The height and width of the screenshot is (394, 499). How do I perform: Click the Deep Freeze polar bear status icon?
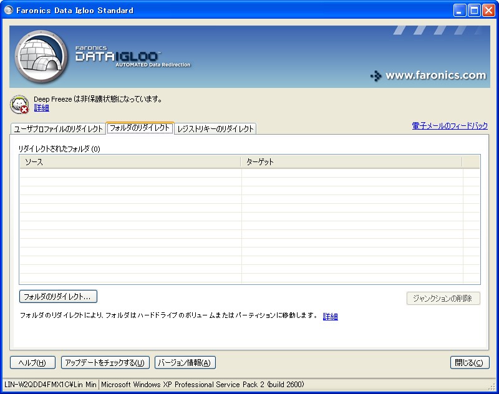tap(19, 104)
